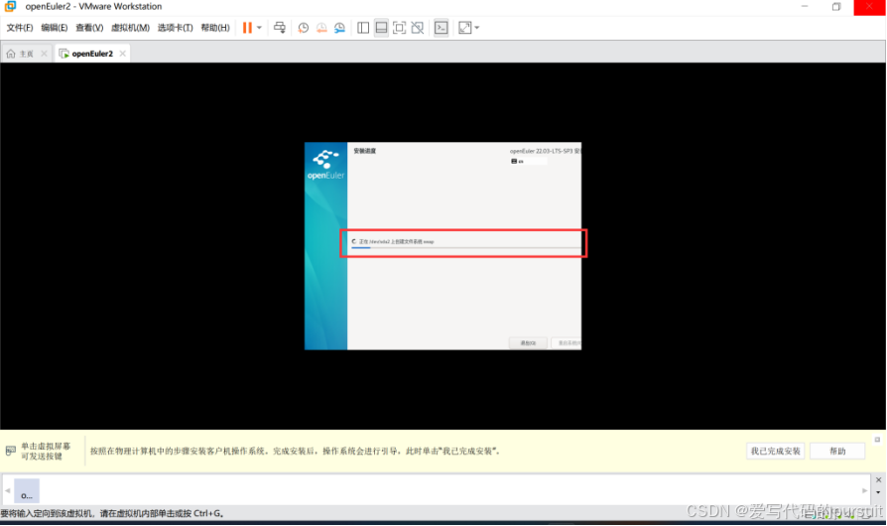
Task: Click the openEuler logo in the installer
Action: point(325,165)
